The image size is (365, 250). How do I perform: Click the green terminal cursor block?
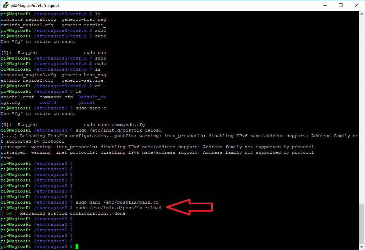pos(77,247)
